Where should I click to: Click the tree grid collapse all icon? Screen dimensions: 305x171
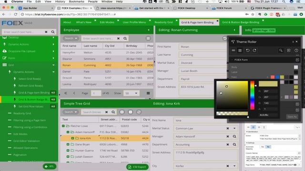click(131, 112)
